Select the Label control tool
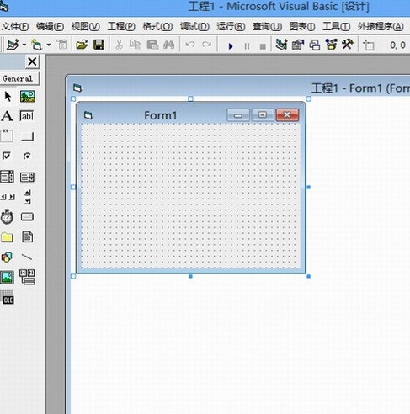 (x=7, y=116)
